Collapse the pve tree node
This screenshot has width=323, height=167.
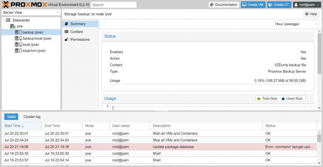[8, 27]
